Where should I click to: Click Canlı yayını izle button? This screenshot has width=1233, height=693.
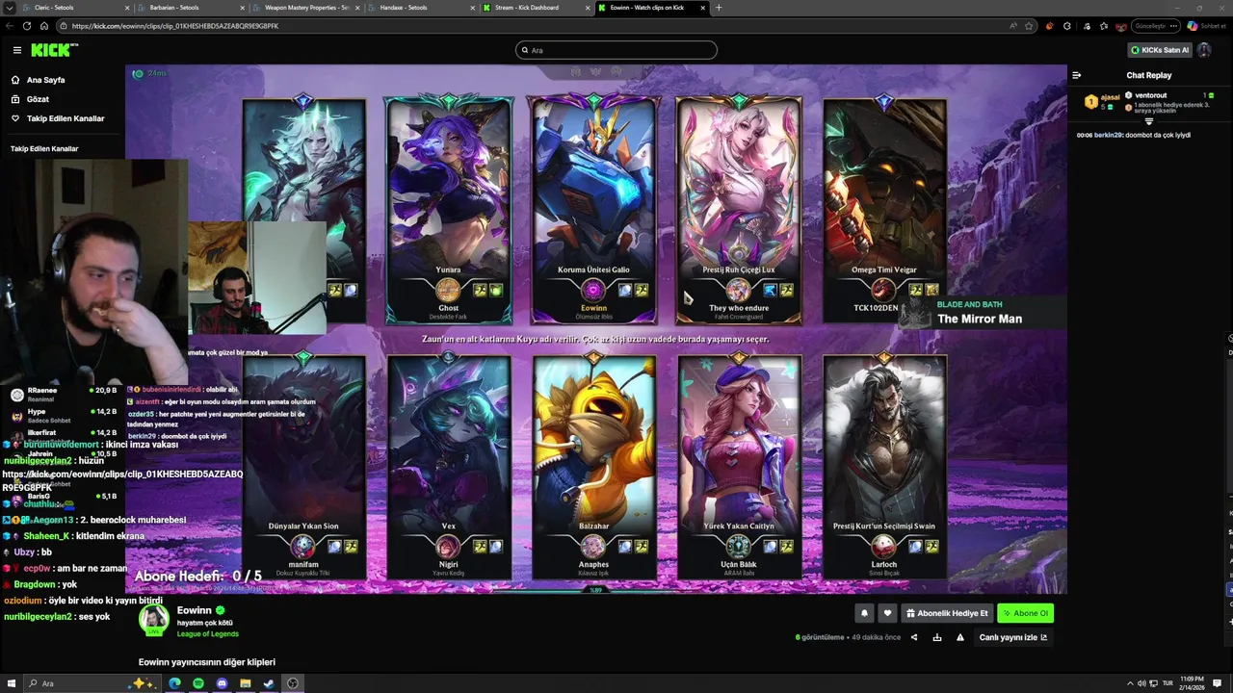coord(1012,637)
